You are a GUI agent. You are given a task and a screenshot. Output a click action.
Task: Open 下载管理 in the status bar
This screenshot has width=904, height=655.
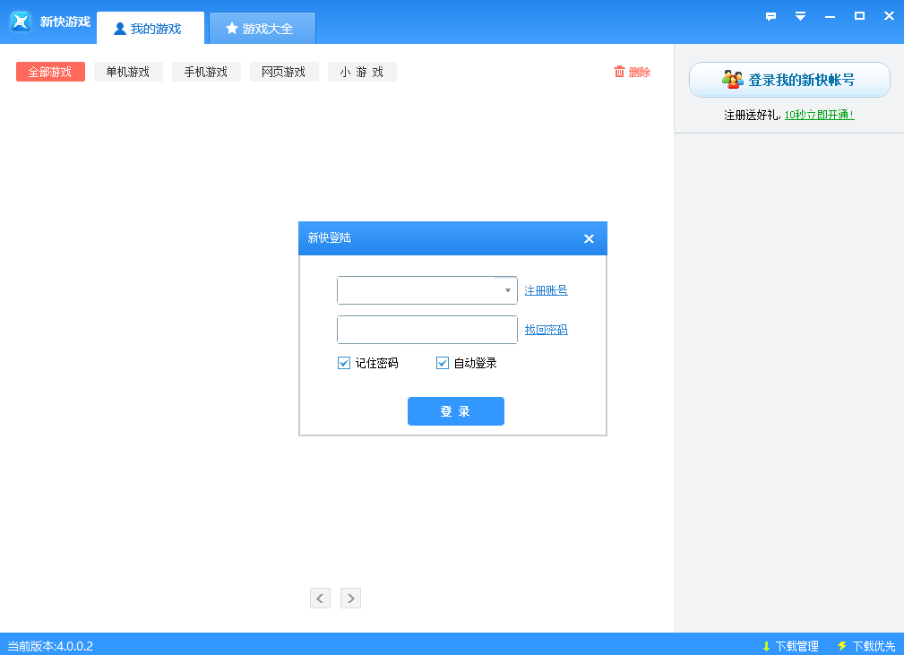pyautogui.click(x=790, y=646)
